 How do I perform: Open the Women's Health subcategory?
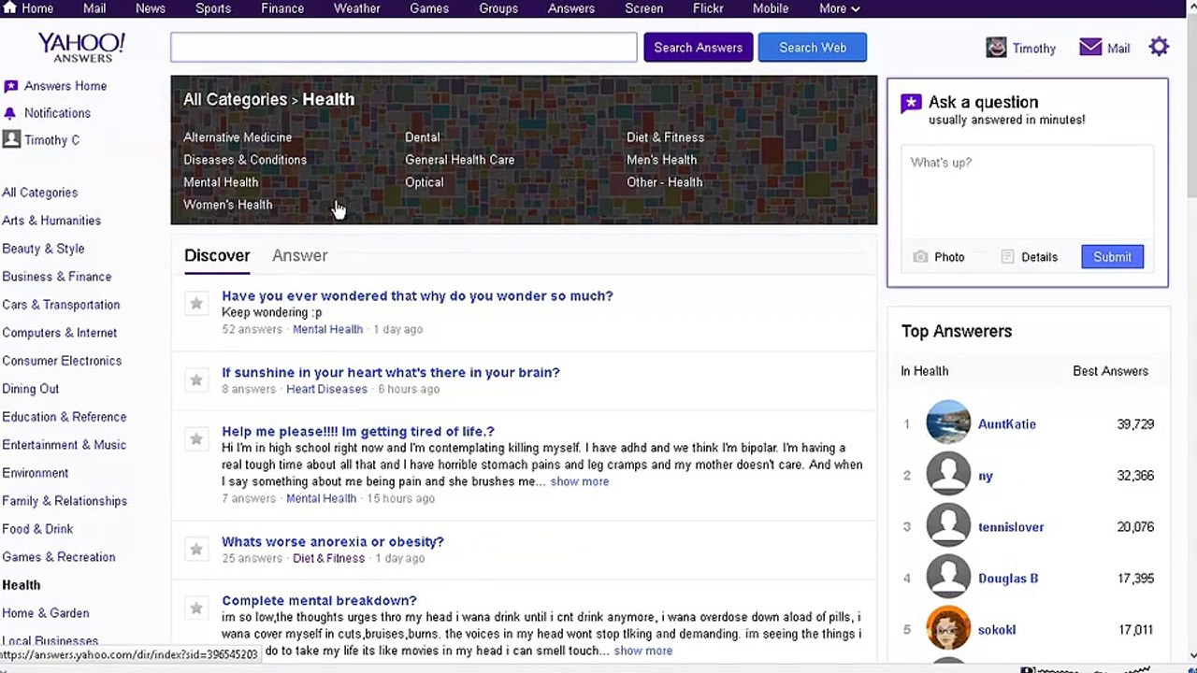(x=228, y=205)
